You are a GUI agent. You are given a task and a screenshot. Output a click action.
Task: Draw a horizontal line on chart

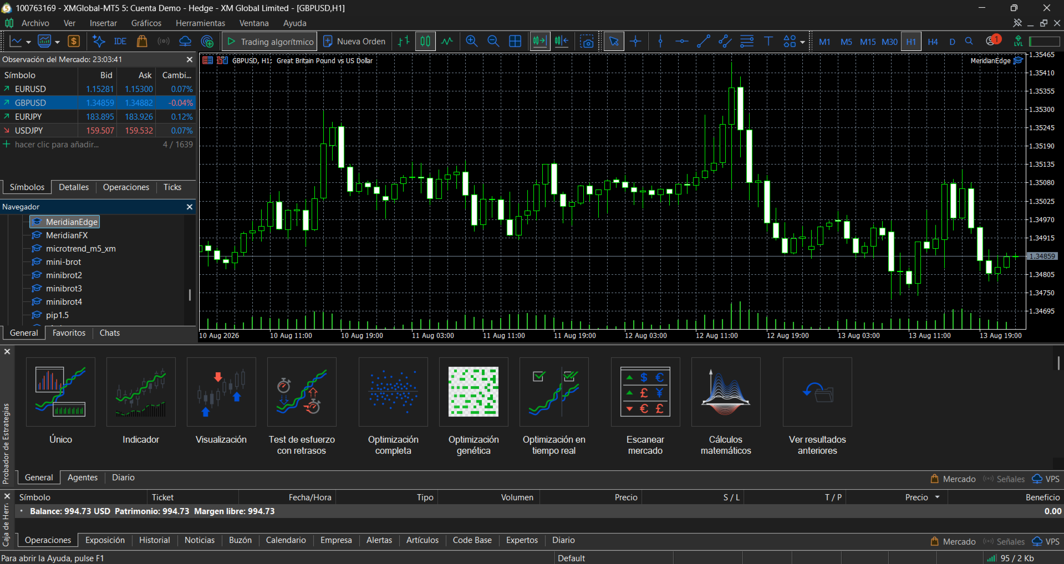(682, 42)
